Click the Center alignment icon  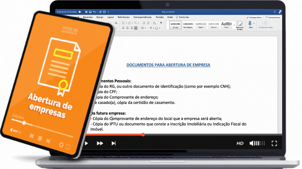click(x=128, y=28)
